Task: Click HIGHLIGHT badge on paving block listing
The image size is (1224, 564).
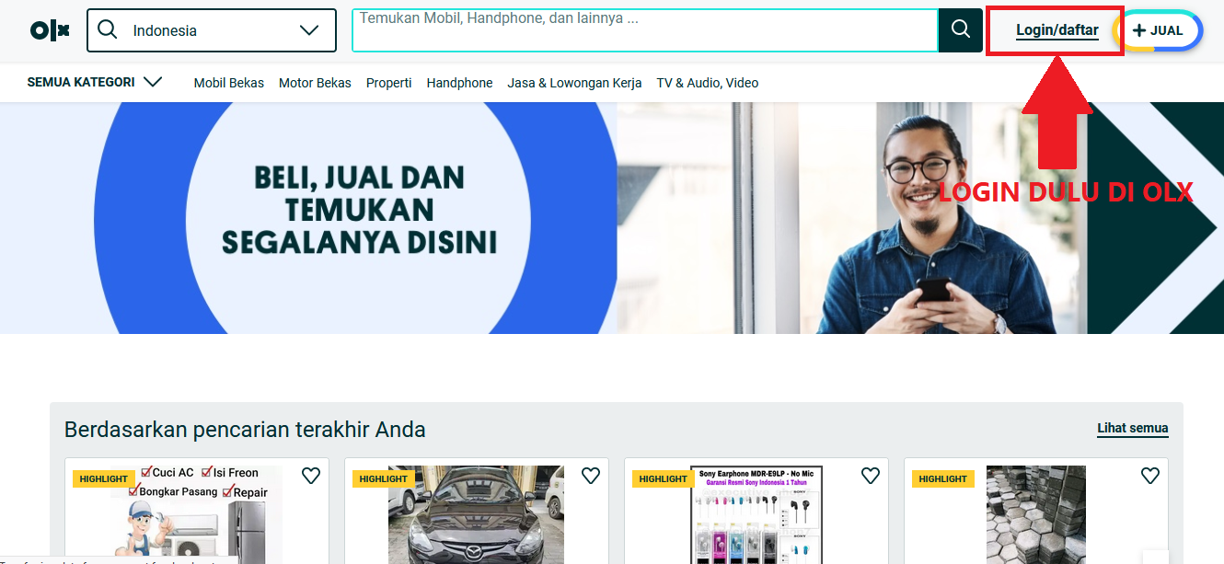Action: (x=943, y=478)
